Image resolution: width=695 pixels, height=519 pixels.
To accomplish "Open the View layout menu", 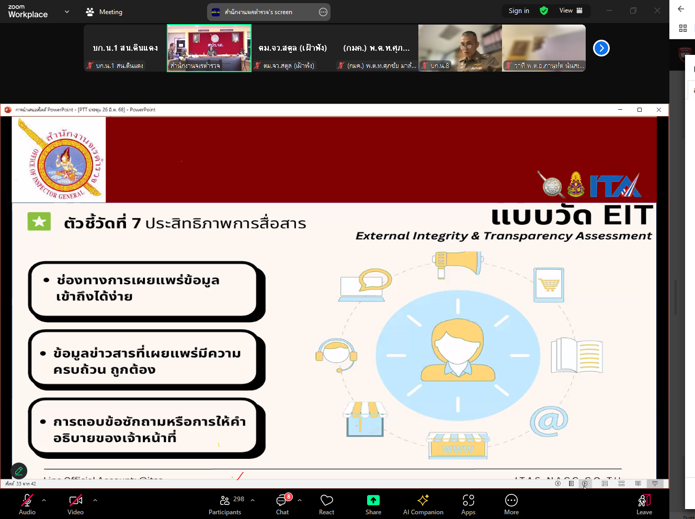I will [x=571, y=11].
